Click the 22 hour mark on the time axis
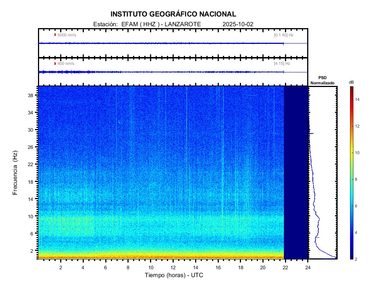 point(285,267)
